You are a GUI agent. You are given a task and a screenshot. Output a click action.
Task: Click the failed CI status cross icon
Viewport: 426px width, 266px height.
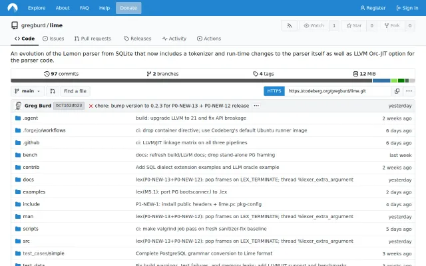pyautogui.click(x=91, y=106)
